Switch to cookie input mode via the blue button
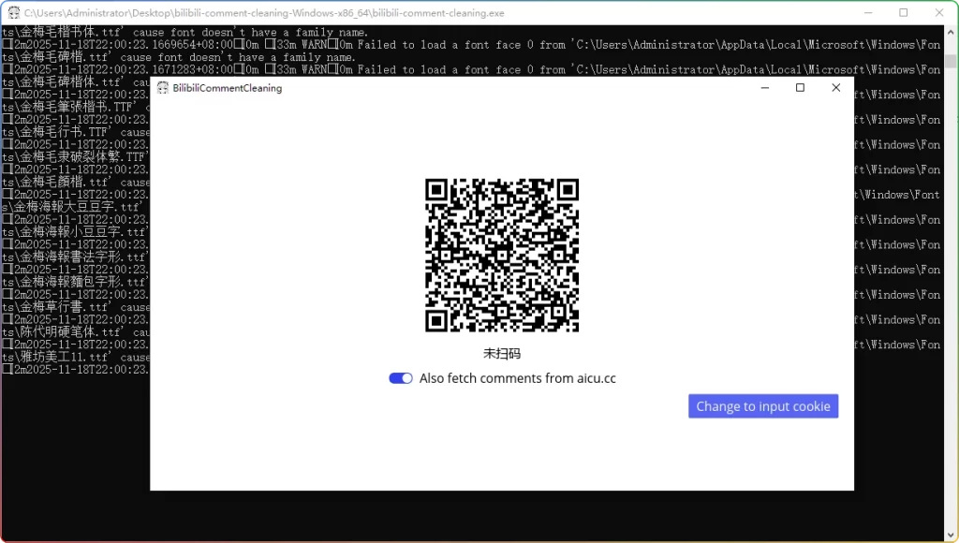Image resolution: width=959 pixels, height=543 pixels. pyautogui.click(x=762, y=405)
